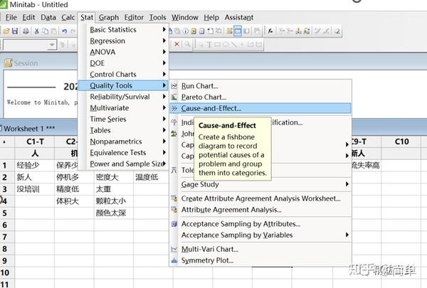Click the cell containing 停机多
427x288 pixels.
(74, 177)
